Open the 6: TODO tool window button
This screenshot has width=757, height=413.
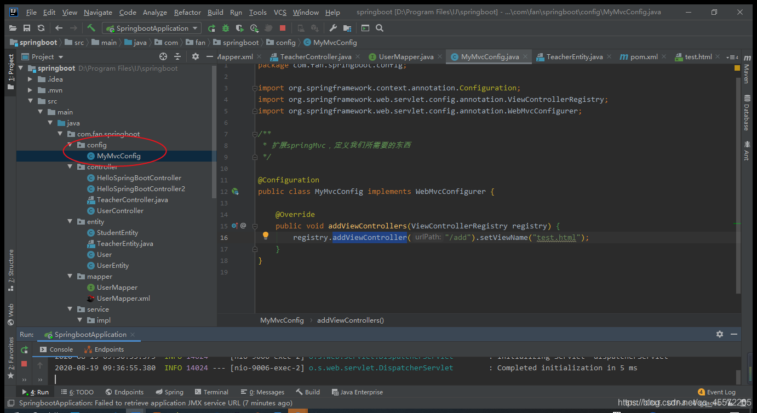coord(77,392)
